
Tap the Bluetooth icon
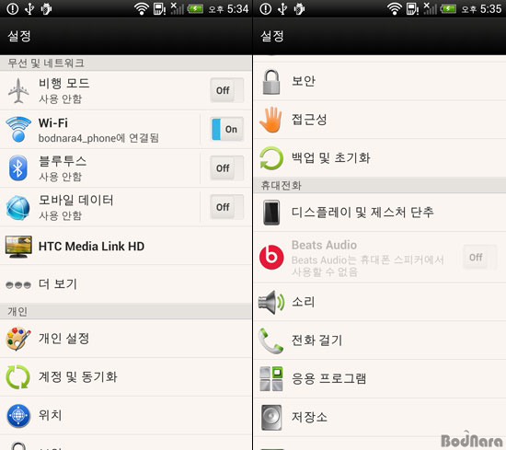[x=18, y=167]
